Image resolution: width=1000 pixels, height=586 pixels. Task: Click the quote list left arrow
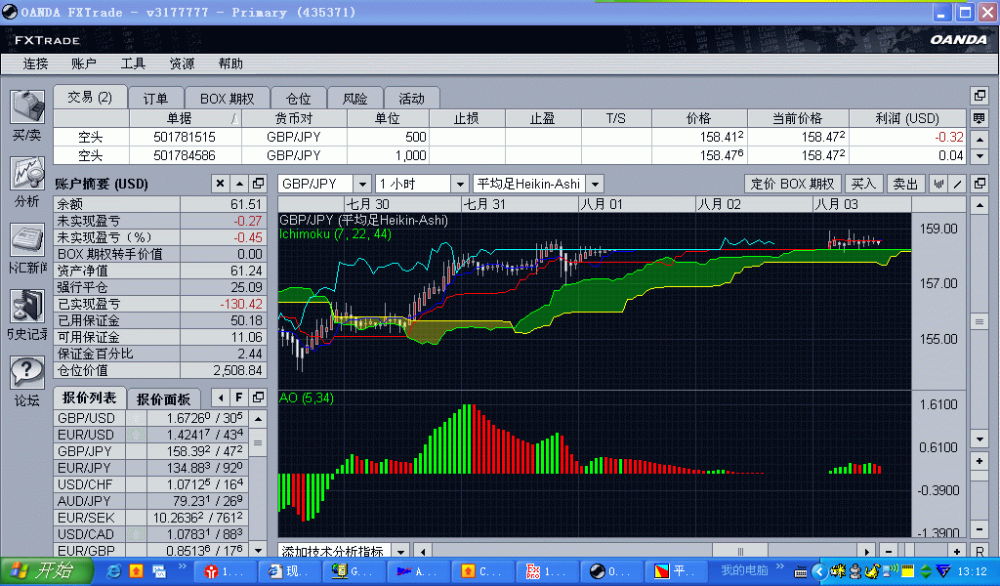pyautogui.click(x=220, y=398)
